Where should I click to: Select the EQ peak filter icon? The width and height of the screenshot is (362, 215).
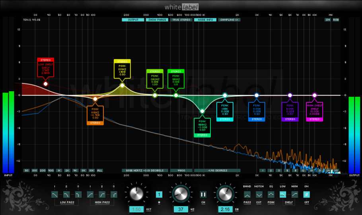pos(271,195)
